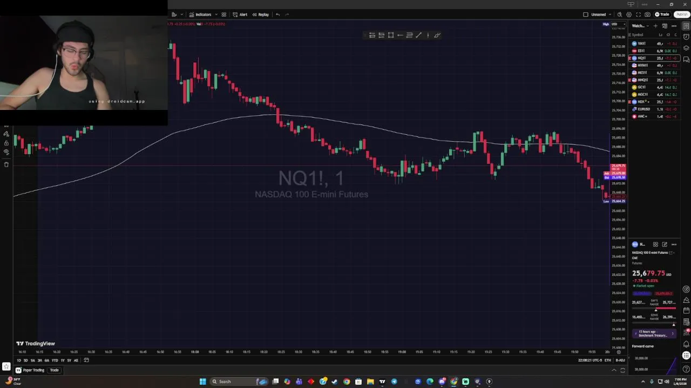Undo last chart action
The image size is (691, 388).
[277, 15]
